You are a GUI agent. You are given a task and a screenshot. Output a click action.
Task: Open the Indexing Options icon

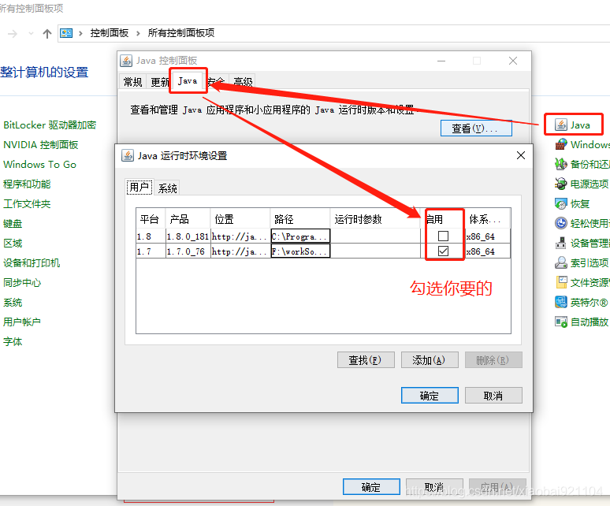tap(560, 263)
